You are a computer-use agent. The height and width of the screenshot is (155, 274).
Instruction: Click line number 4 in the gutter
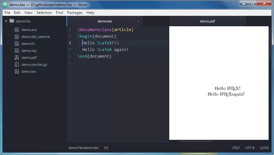click(x=70, y=49)
